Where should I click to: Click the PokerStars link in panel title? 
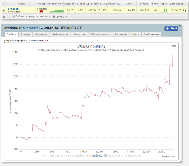pyautogui.click(x=29, y=28)
